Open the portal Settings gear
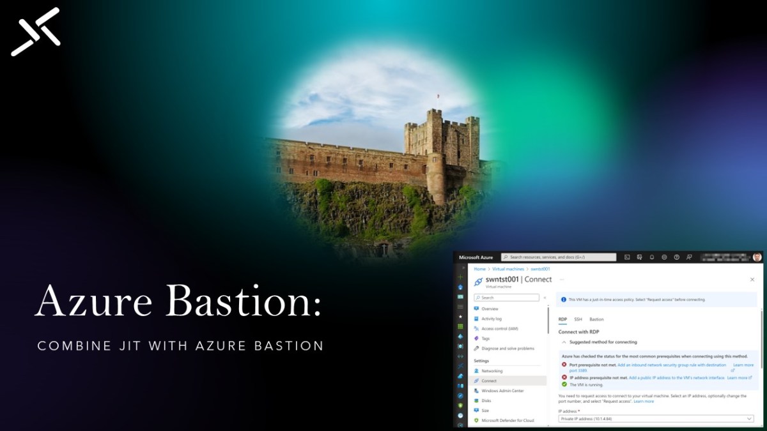Screen dimensions: 767x431 click(664, 257)
